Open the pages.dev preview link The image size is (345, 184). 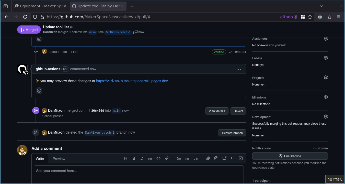(x=132, y=81)
